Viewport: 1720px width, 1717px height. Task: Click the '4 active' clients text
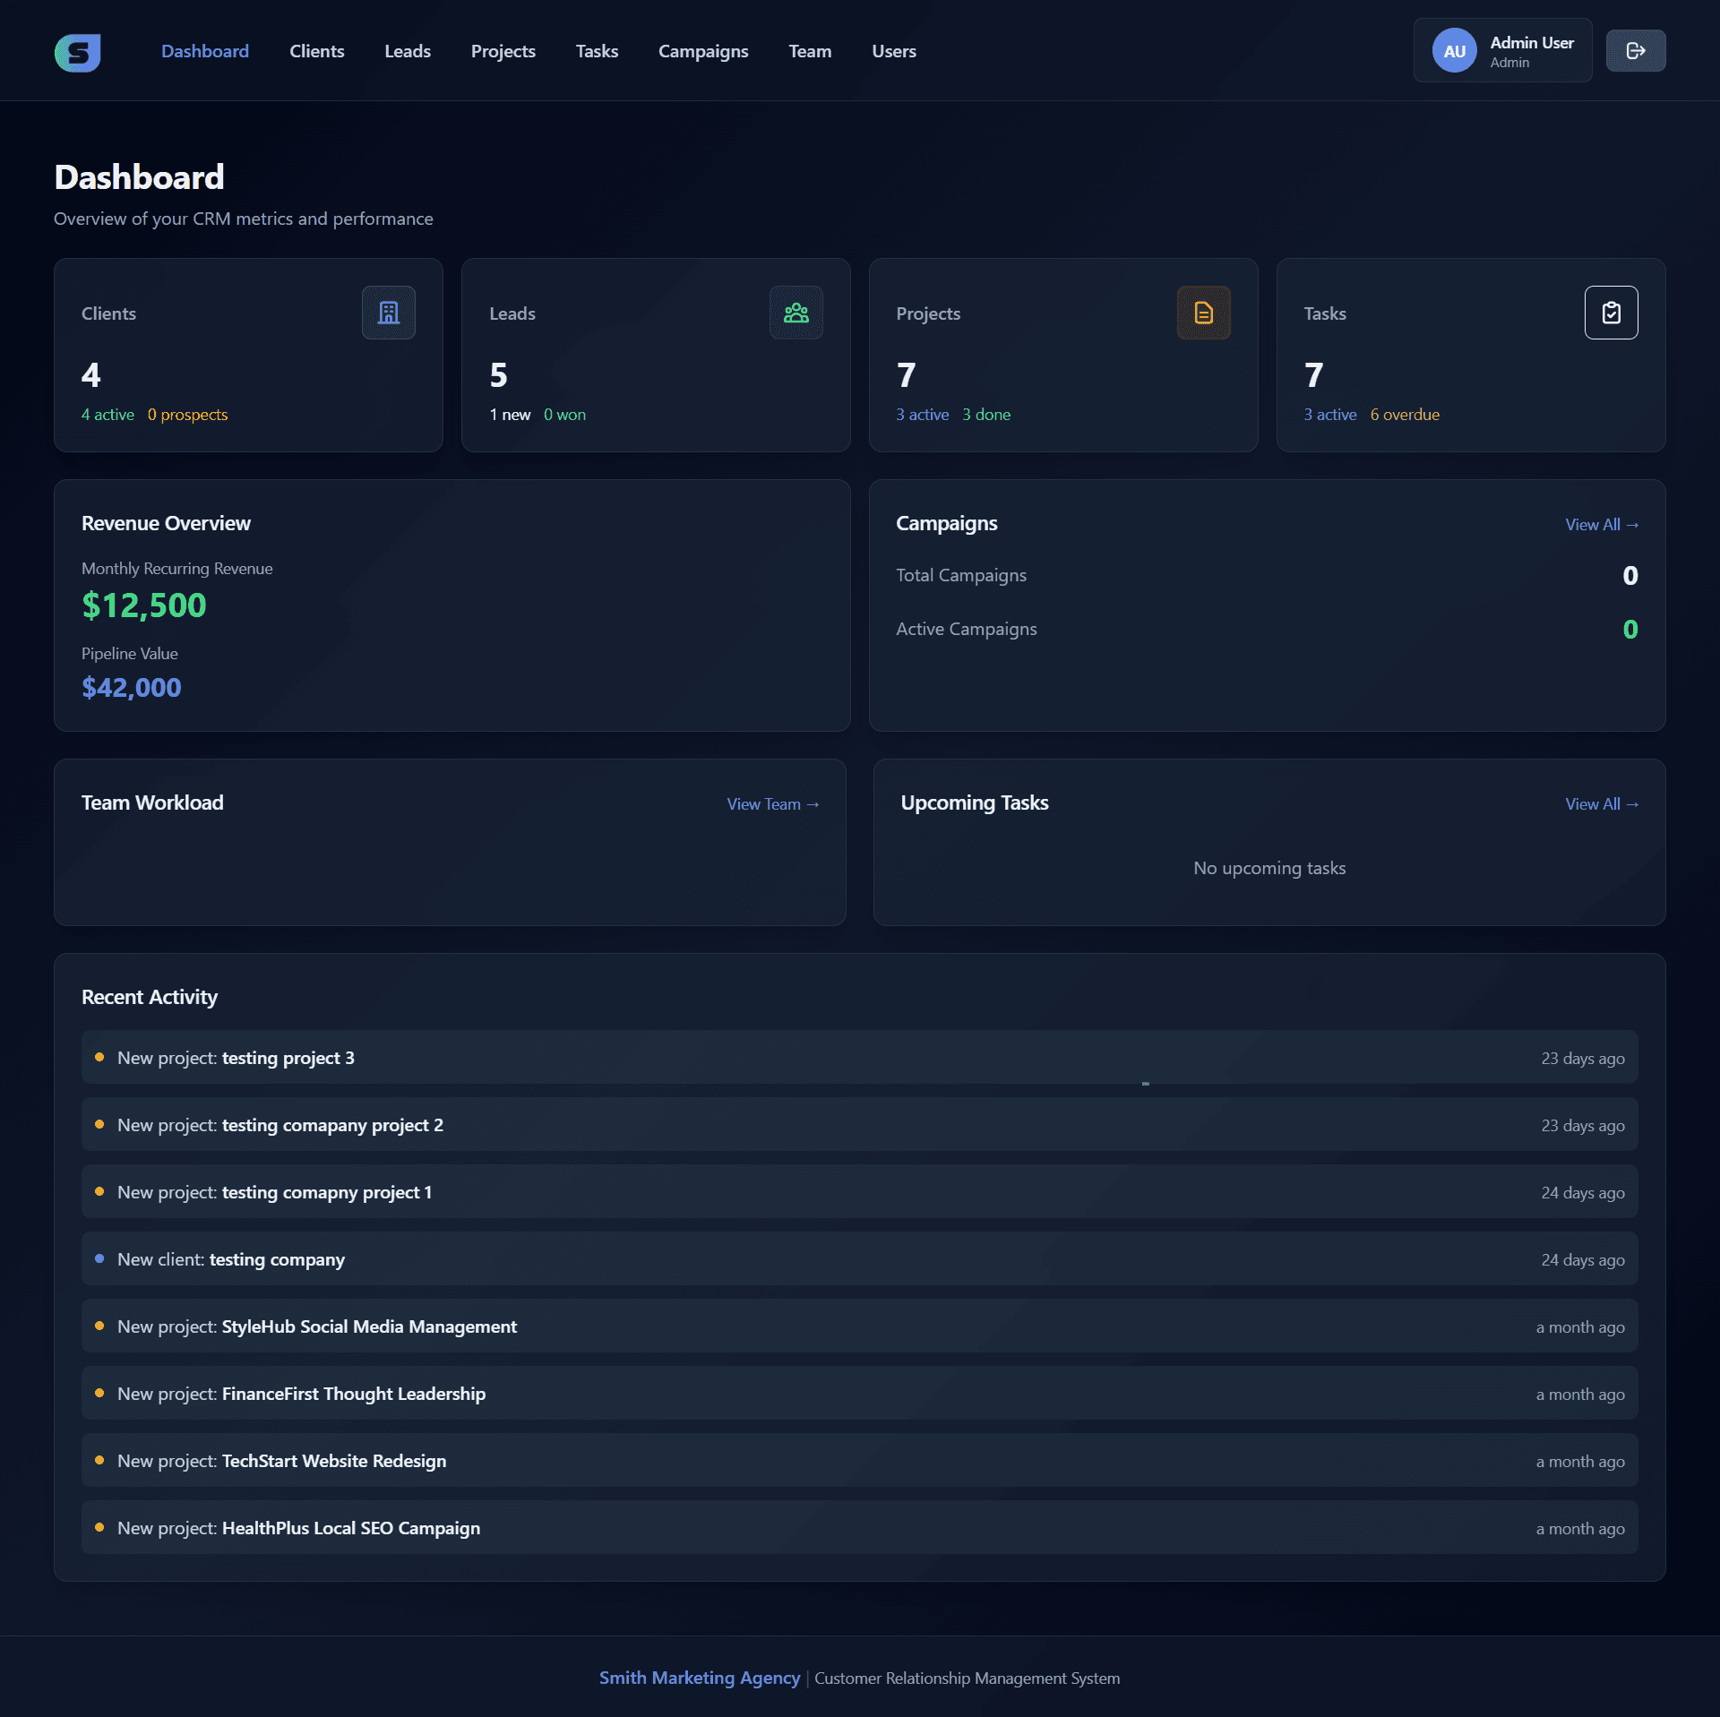coord(107,415)
